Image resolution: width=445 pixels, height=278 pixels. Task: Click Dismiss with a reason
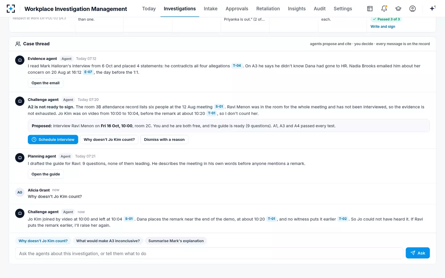pos(164,140)
